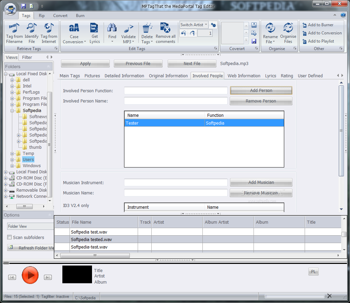Switch to Lyrics tab
This screenshot has height=303, width=350.
(x=271, y=76)
